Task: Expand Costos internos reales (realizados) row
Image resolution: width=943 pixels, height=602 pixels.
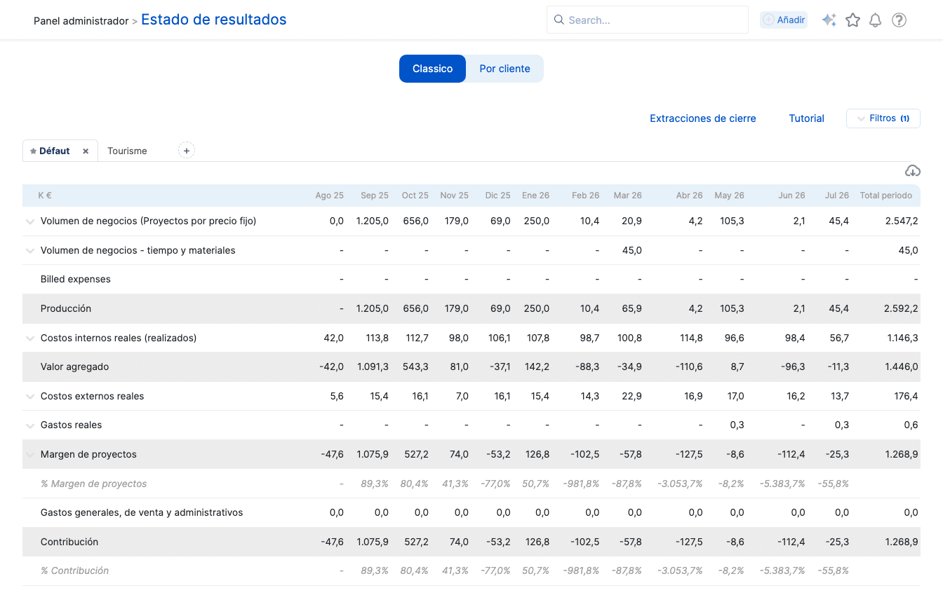Action: click(x=30, y=338)
